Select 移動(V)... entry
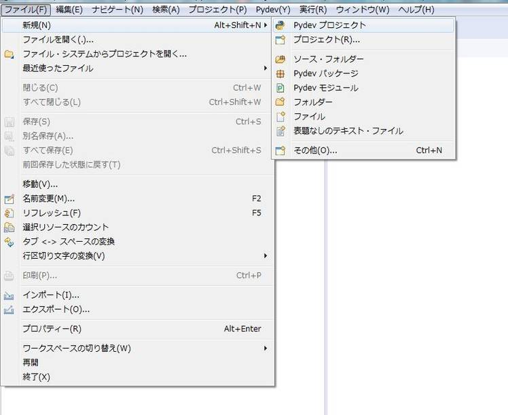This screenshot has height=415, width=508. pyautogui.click(x=137, y=184)
